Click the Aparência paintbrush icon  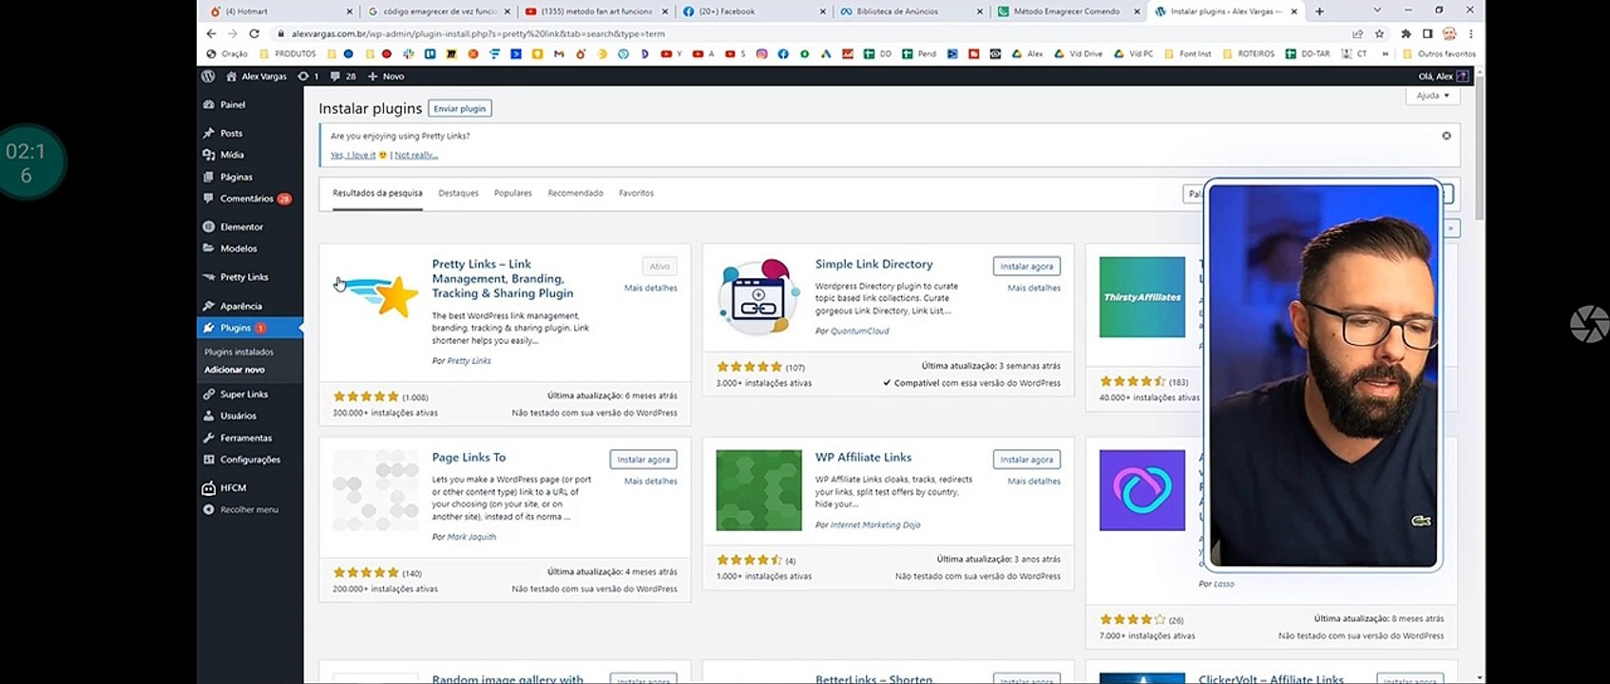click(208, 306)
